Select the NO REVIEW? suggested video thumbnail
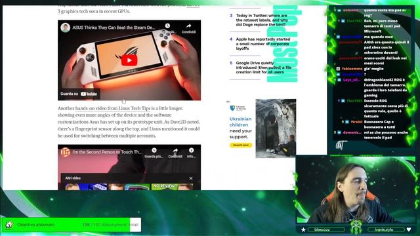 (172, 187)
